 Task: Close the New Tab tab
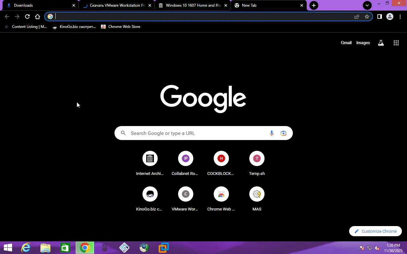(x=302, y=5)
